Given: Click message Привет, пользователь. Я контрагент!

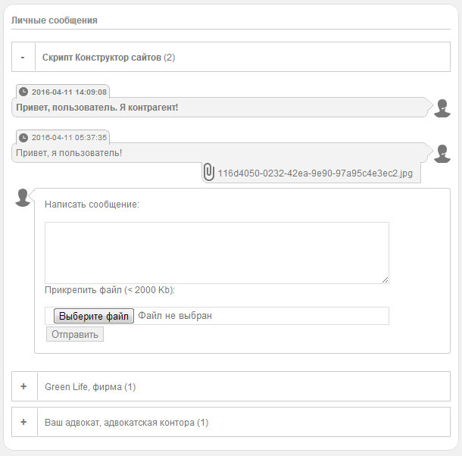Looking at the screenshot, I should tap(95, 108).
